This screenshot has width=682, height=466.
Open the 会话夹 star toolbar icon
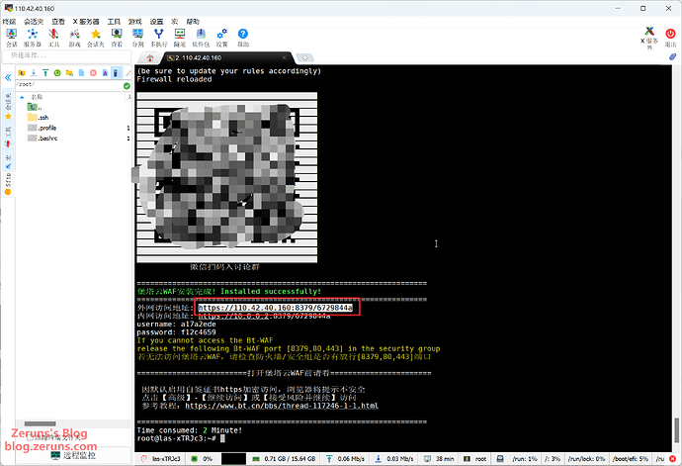[x=95, y=38]
